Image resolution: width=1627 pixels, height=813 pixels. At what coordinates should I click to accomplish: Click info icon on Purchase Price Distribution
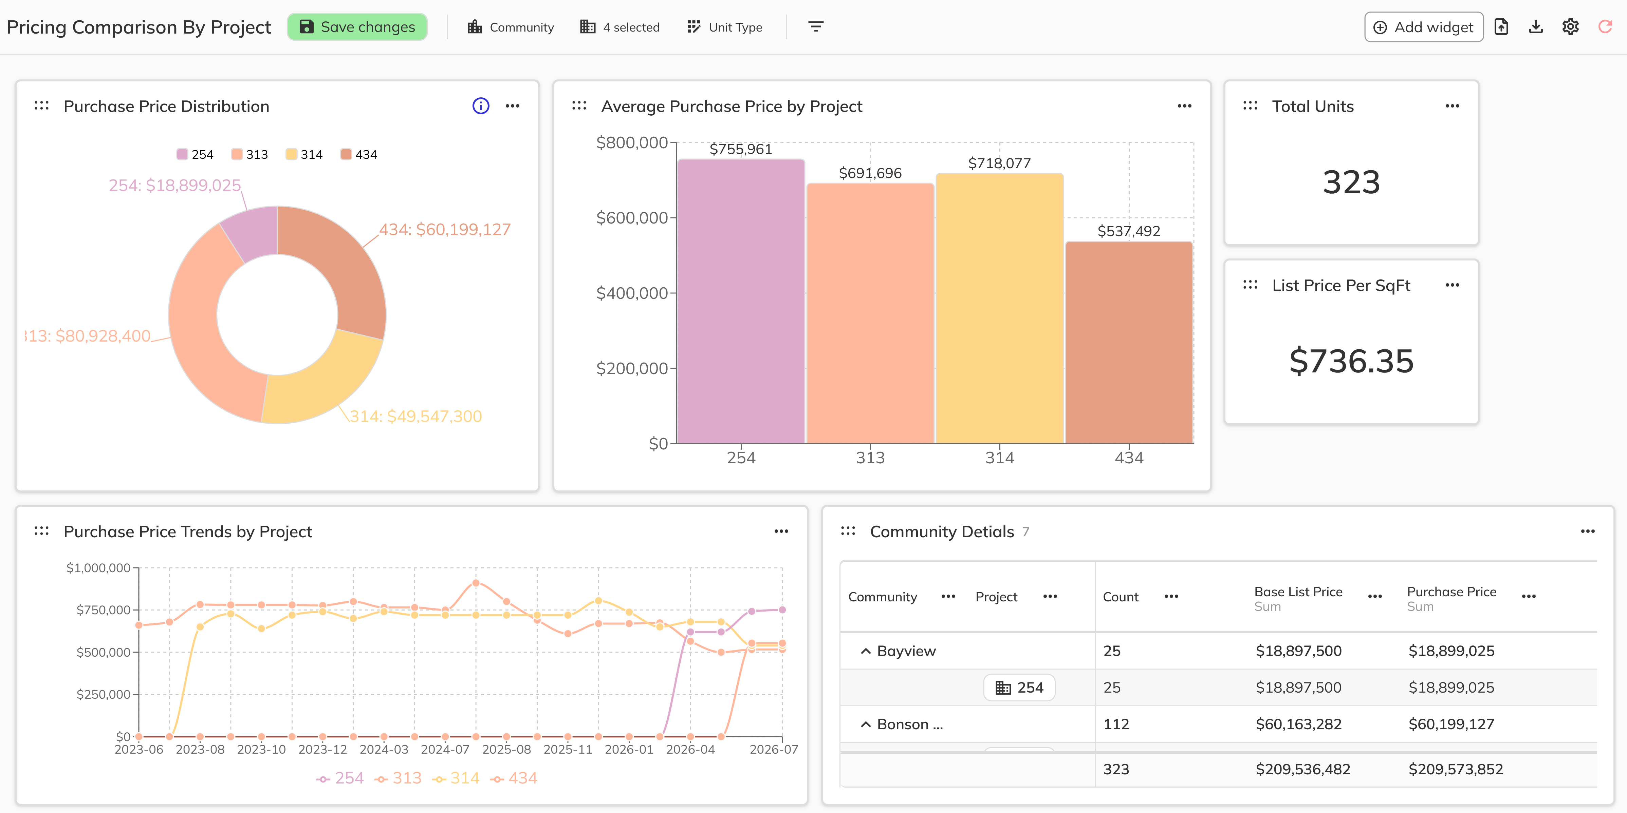pyautogui.click(x=481, y=106)
